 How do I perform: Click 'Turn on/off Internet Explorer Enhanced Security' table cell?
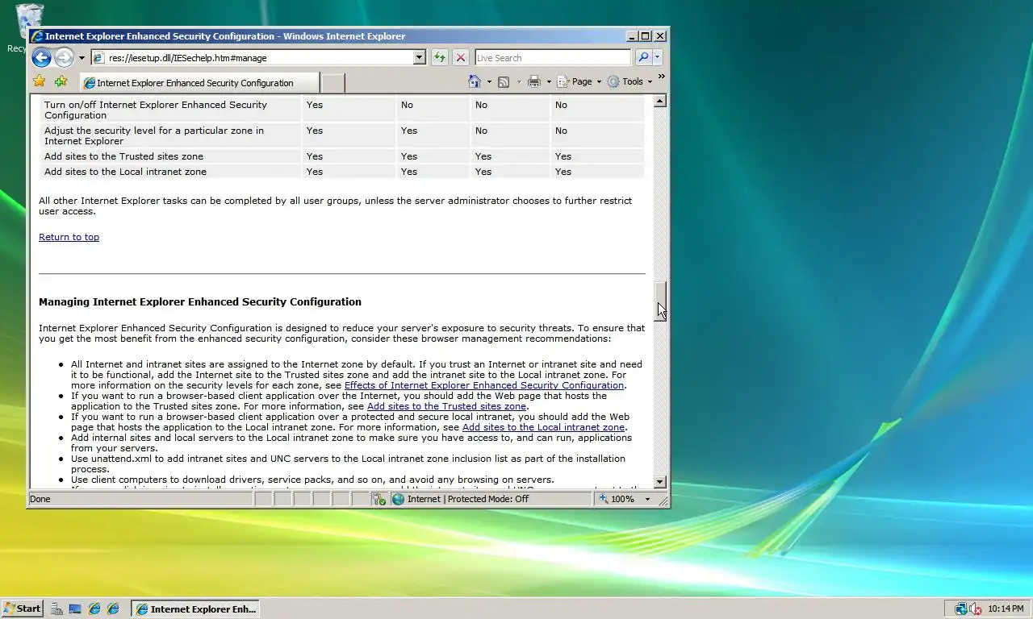pos(171,110)
